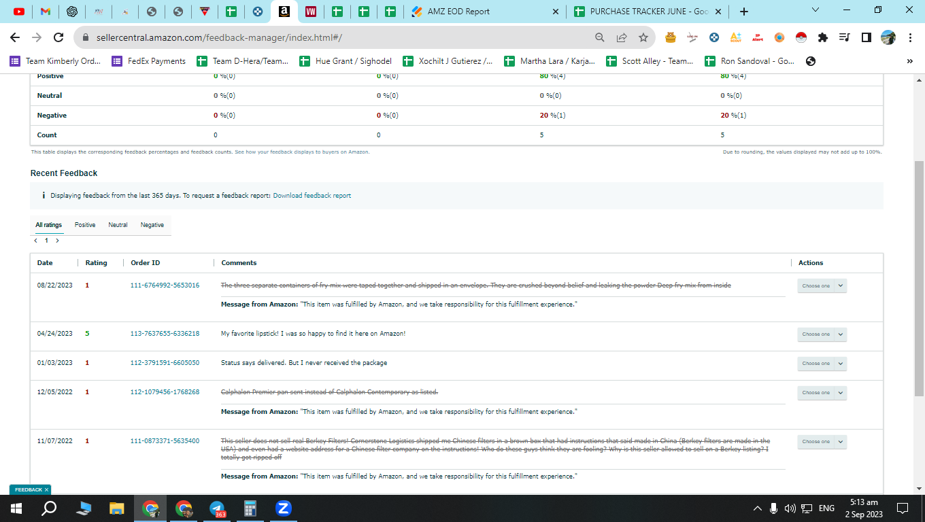The height and width of the screenshot is (522, 925).
Task: Open File Explorer from the taskbar
Action: coord(117,508)
